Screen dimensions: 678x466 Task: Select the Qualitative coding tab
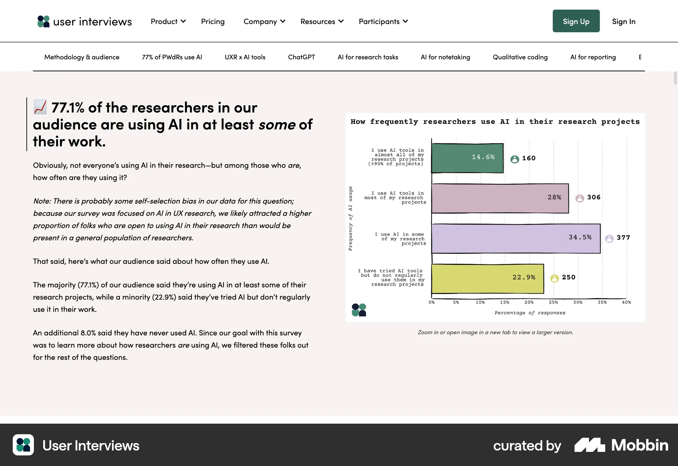click(520, 57)
